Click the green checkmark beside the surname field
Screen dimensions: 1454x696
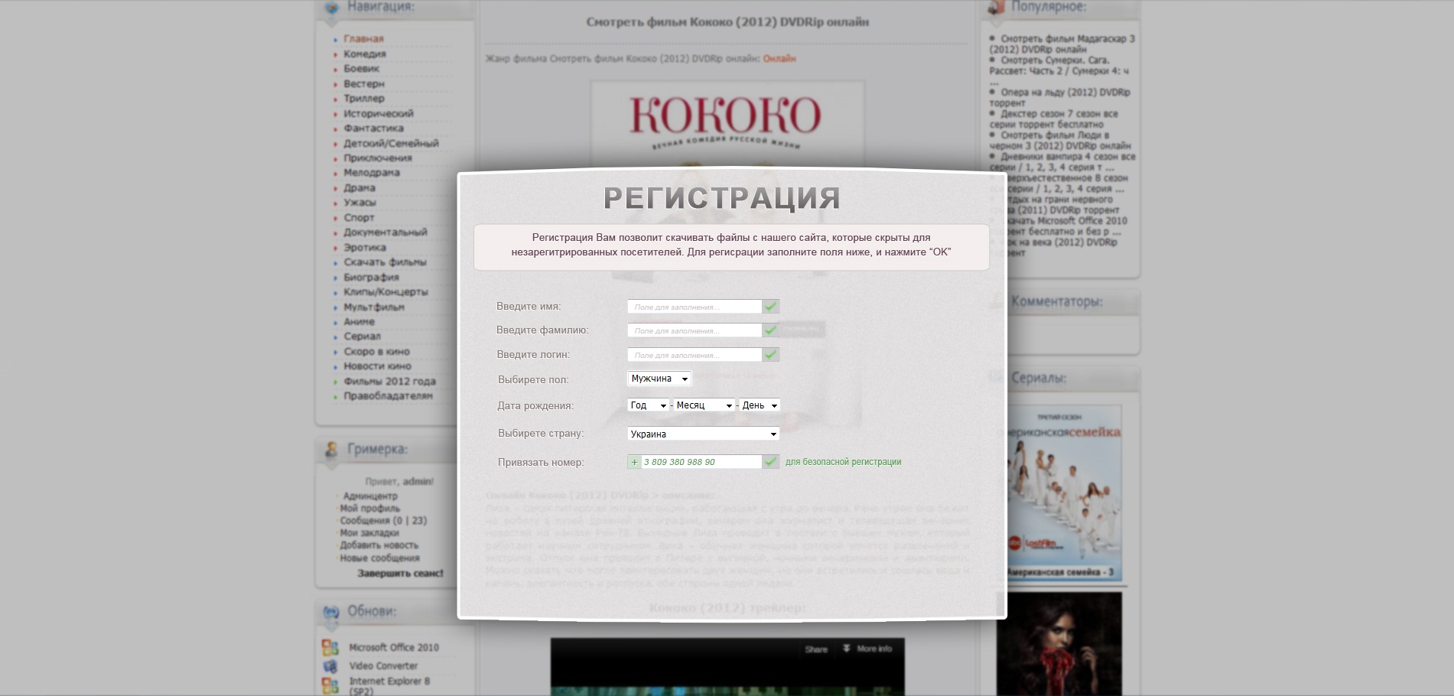point(770,330)
